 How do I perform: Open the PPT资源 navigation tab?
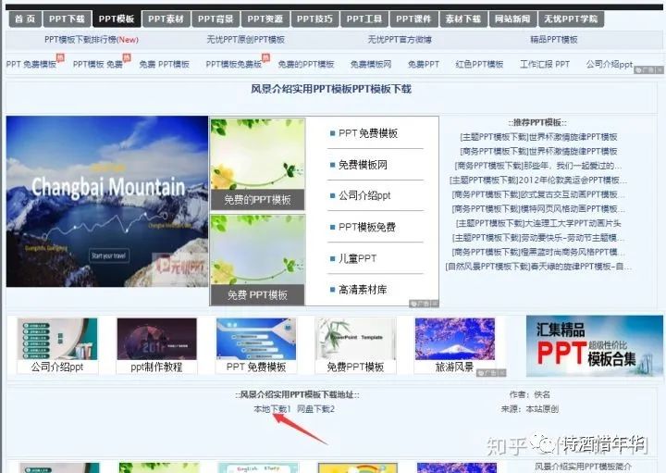point(265,19)
